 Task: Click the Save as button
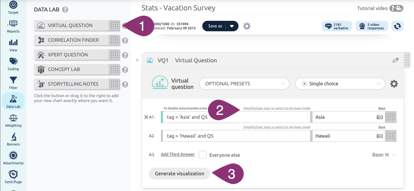click(x=215, y=26)
